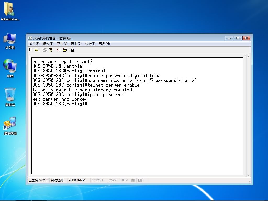Open the 编辑(E) menu

(48, 44)
